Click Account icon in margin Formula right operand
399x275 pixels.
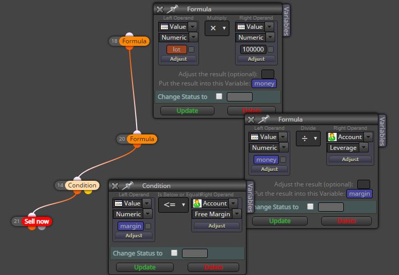coord(332,137)
